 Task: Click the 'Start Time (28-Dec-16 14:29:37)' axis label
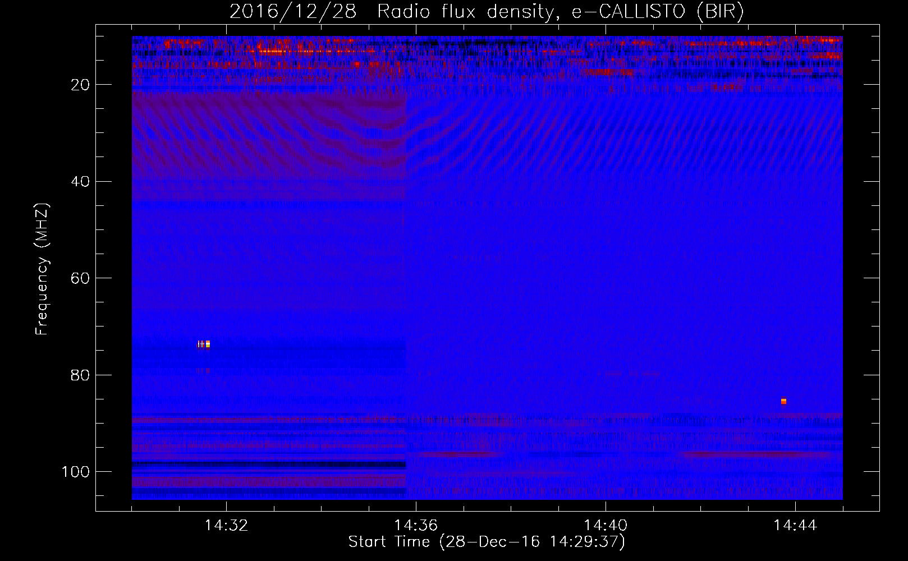pyautogui.click(x=487, y=542)
